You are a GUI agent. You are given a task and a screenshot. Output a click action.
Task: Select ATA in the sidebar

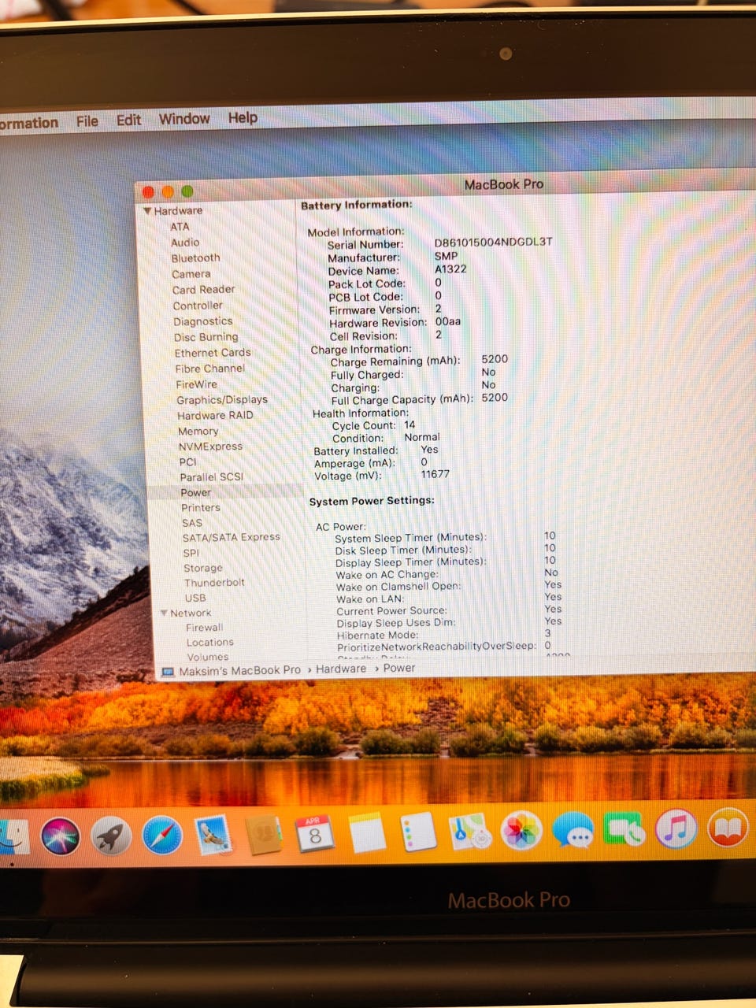(x=180, y=227)
